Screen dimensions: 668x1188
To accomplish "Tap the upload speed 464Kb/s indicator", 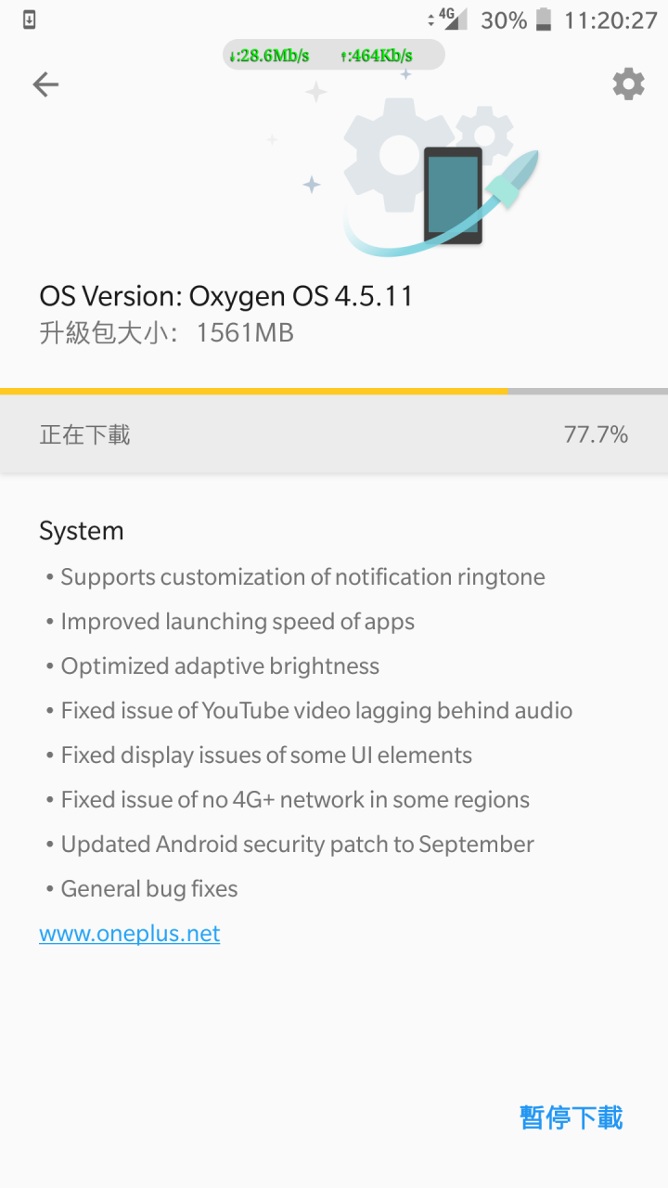I will (x=377, y=56).
